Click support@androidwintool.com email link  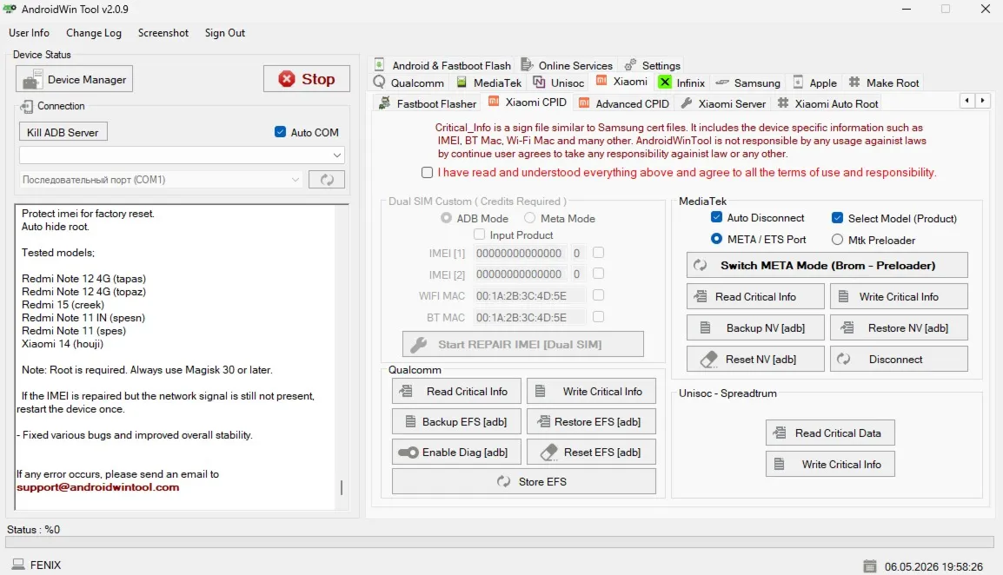(98, 487)
